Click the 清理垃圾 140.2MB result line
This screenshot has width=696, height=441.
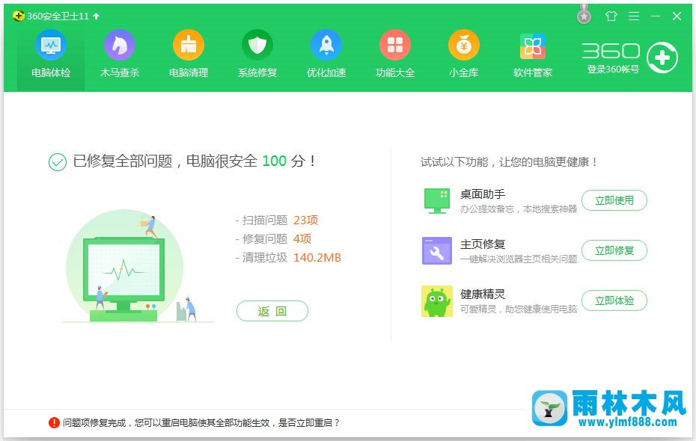coord(289,258)
